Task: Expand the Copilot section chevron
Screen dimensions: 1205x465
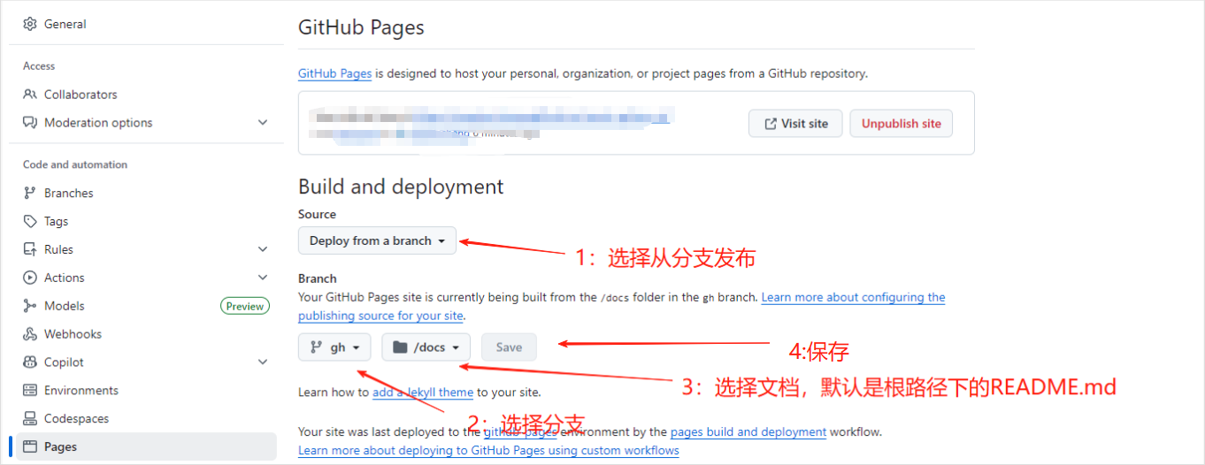Action: 263,362
